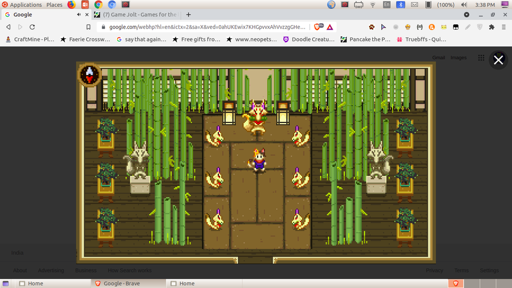Screen dimensions: 512x288
Task: Go forward to next page
Action: [x=20, y=27]
